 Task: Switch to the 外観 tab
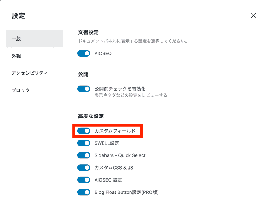(16, 56)
